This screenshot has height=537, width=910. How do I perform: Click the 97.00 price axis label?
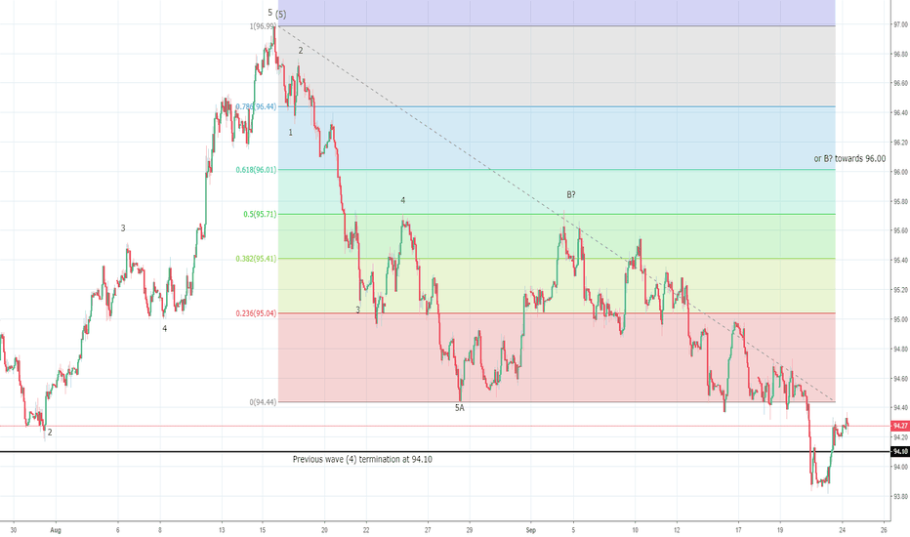pos(900,25)
